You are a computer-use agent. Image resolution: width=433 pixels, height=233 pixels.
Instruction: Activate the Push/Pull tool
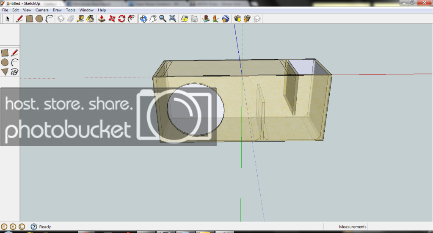tap(102, 19)
